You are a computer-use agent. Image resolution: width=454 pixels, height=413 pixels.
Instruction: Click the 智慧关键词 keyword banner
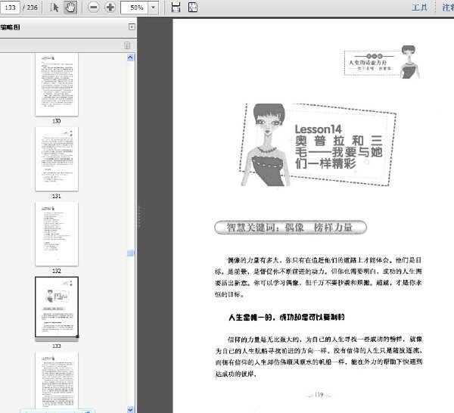(291, 227)
